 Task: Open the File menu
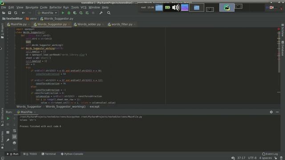(x=4, y=8)
